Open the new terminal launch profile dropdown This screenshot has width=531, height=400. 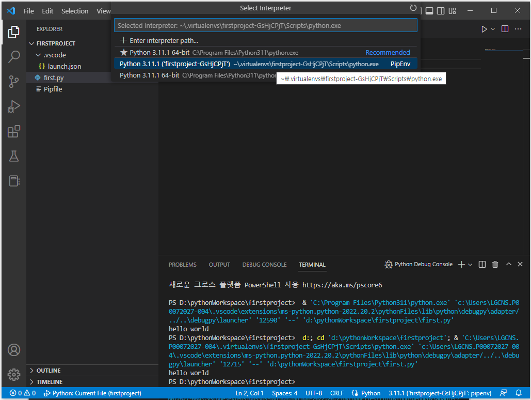[470, 265]
